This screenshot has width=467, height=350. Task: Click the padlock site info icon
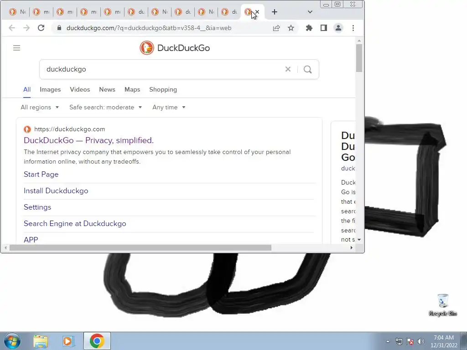tap(59, 28)
